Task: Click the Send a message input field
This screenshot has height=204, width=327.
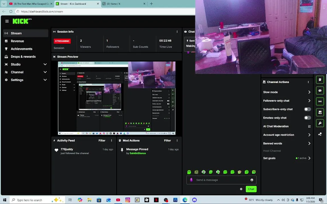Action: point(221,180)
